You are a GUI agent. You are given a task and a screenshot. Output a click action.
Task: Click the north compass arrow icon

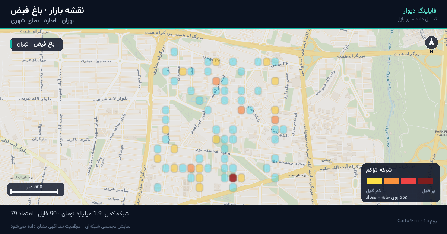tap(432, 43)
